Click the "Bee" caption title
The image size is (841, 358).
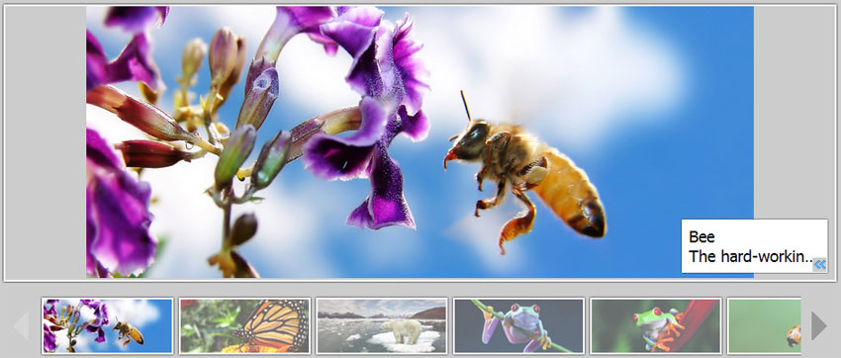[x=701, y=237]
